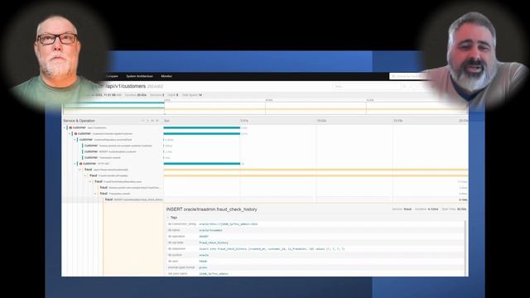Collapse the customer CustomerController span

tap(70, 134)
